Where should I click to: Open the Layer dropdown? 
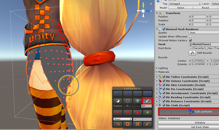215,4
